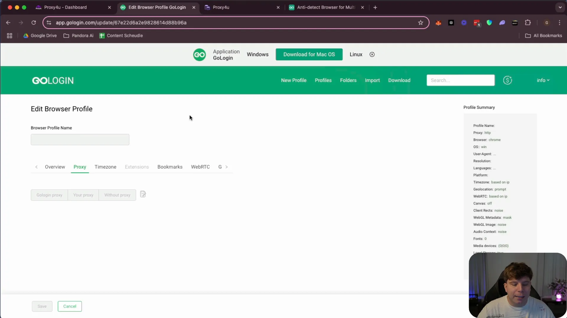The width and height of the screenshot is (567, 318).
Task: Dismiss the download banner with X icon
Action: pyautogui.click(x=372, y=54)
